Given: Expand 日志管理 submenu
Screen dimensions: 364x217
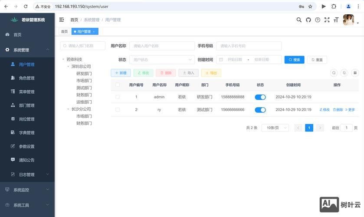Looking at the screenshot, I should tap(27, 174).
